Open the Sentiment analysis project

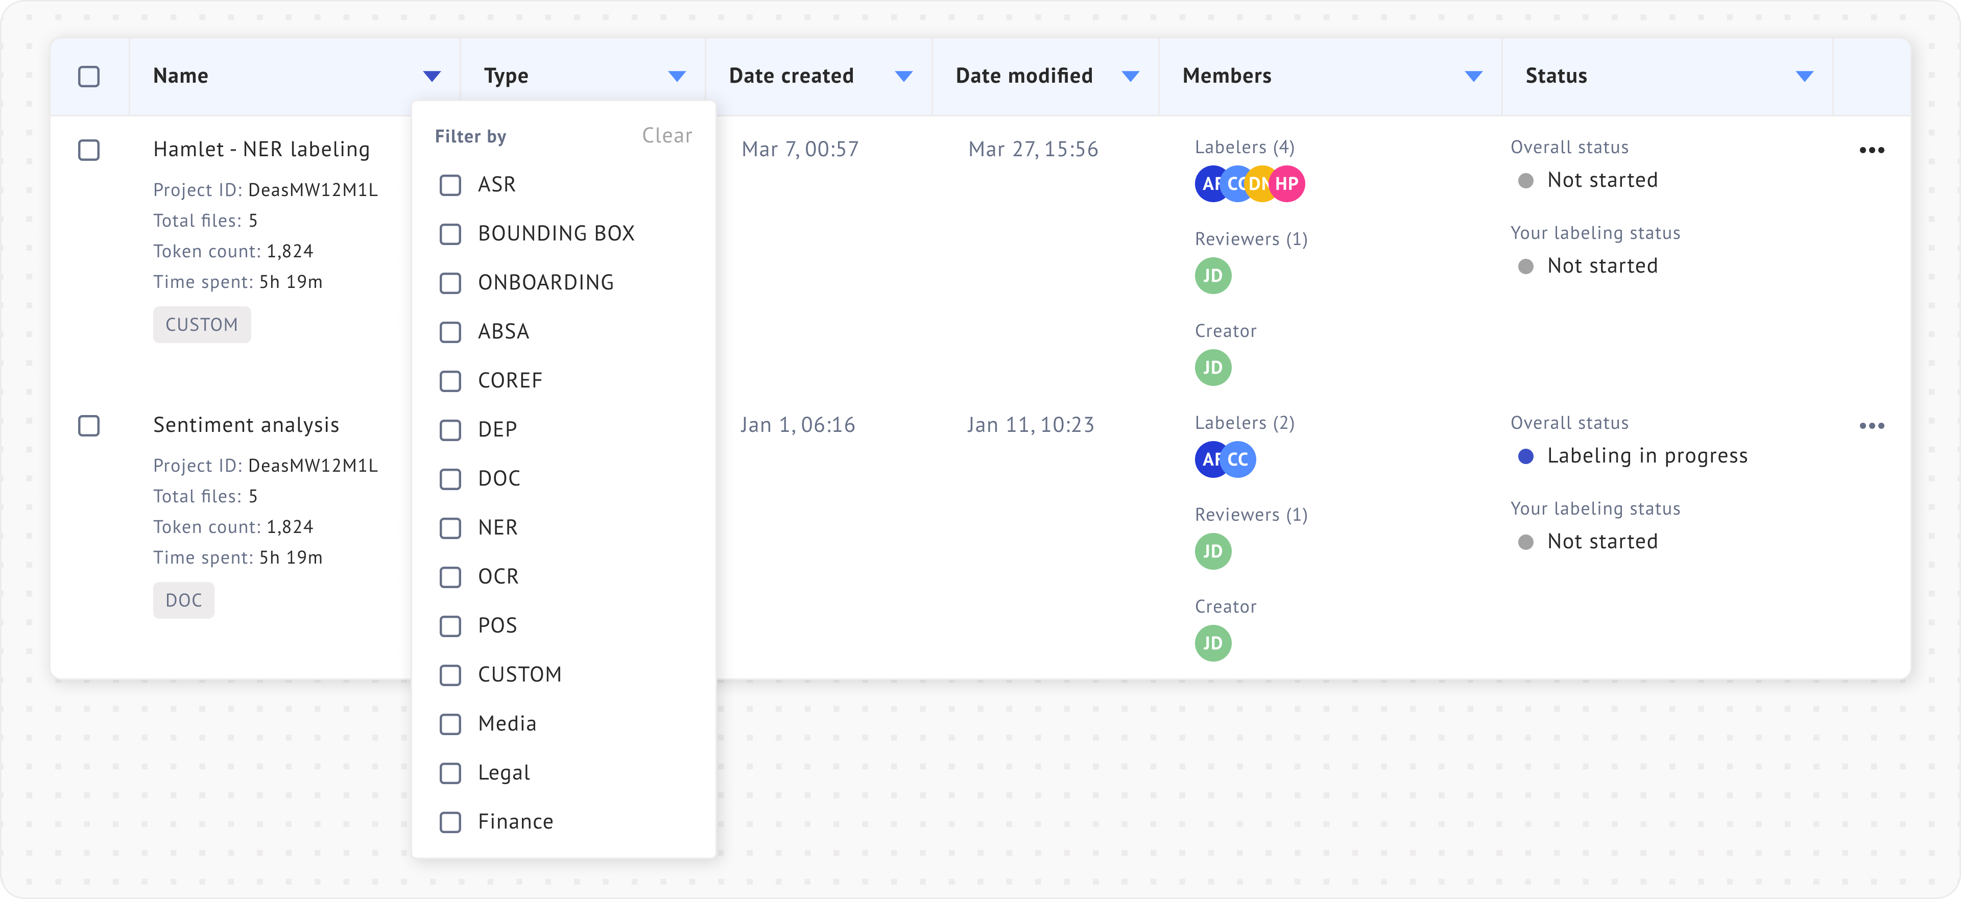246,425
